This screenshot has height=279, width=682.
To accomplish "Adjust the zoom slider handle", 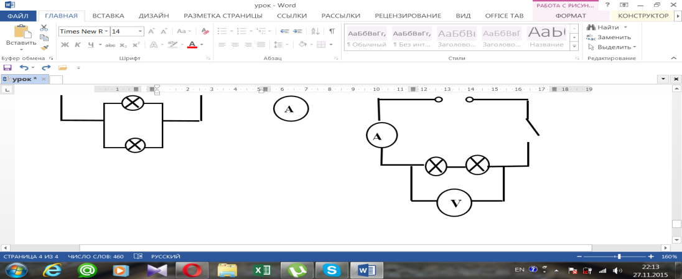I will 619,257.
